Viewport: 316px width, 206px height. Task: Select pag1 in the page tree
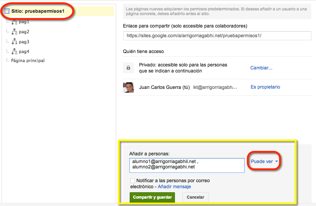pyautogui.click(x=24, y=22)
